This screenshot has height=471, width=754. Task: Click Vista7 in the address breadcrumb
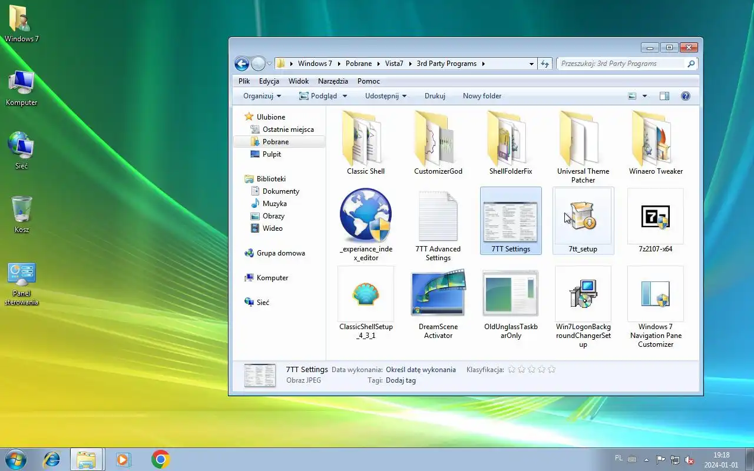click(394, 64)
